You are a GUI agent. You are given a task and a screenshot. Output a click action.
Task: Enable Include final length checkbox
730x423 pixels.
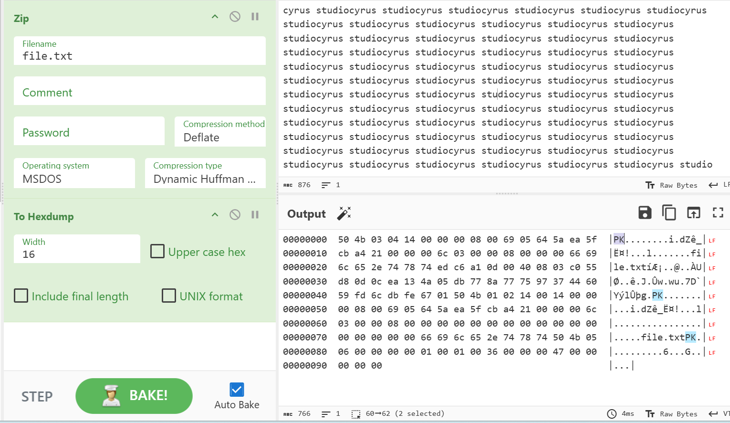[x=21, y=296]
